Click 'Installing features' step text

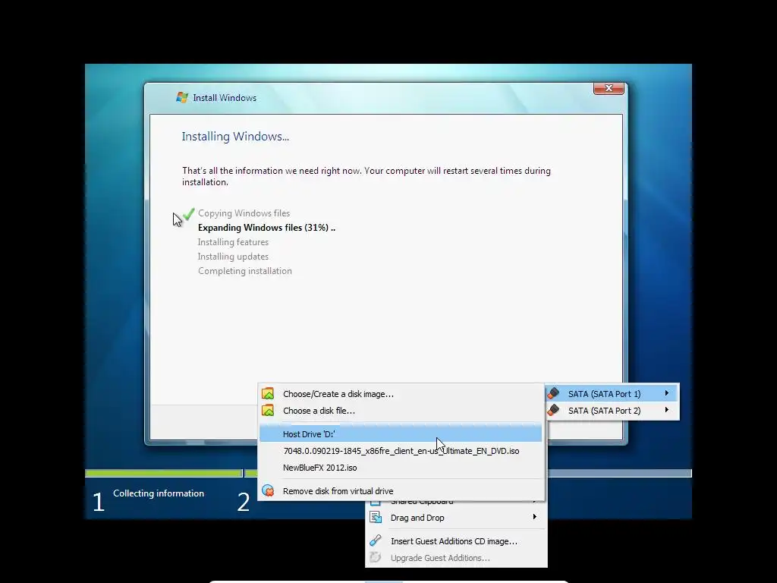pos(233,242)
